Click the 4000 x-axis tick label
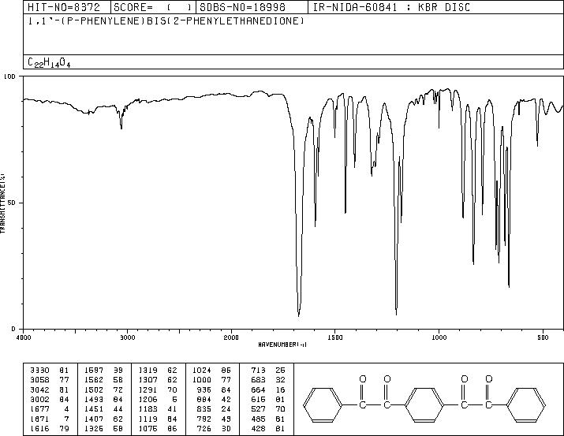Image resolution: width=564 pixels, height=436 pixels. coord(24,337)
